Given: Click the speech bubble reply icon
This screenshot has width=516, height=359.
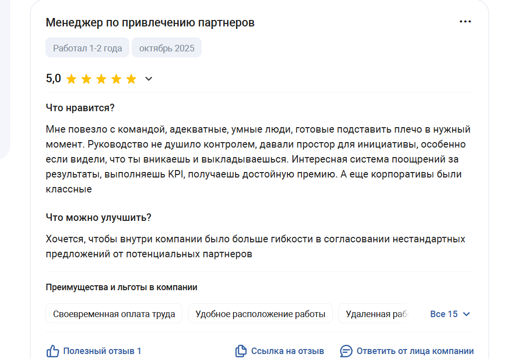Looking at the screenshot, I should click(x=346, y=351).
